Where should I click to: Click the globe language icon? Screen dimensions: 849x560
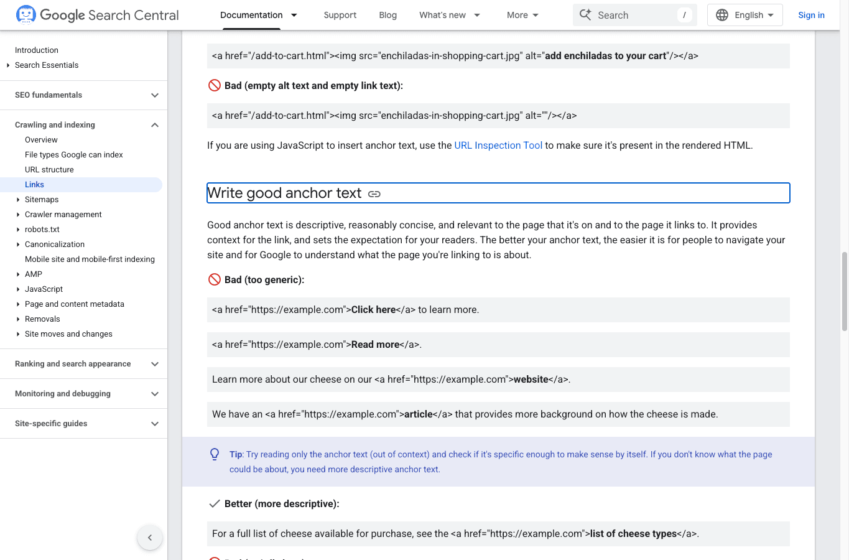click(x=722, y=15)
